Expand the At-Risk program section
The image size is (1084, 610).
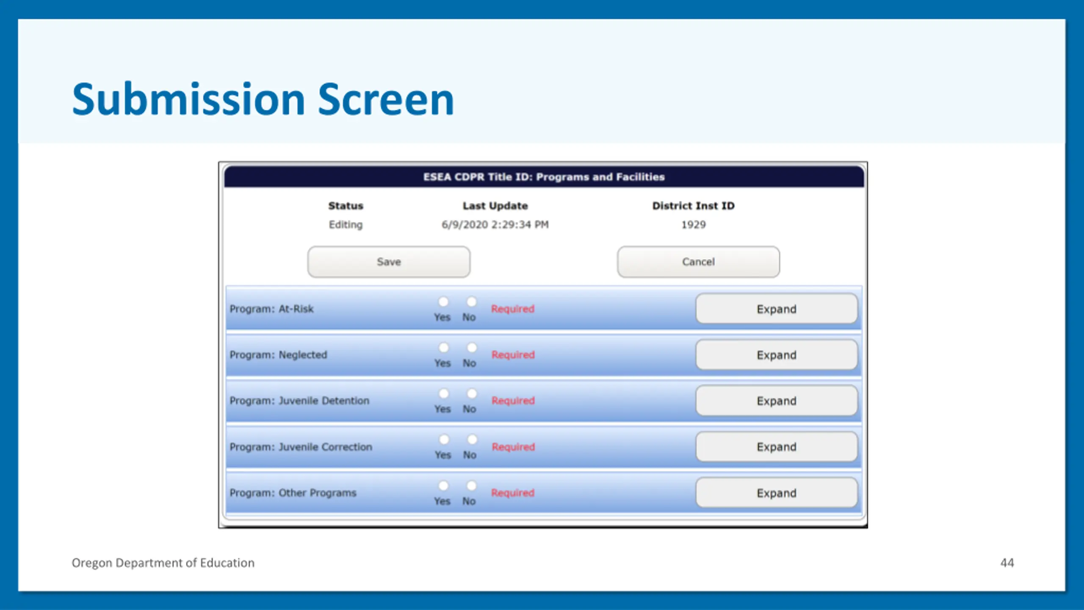tap(776, 309)
